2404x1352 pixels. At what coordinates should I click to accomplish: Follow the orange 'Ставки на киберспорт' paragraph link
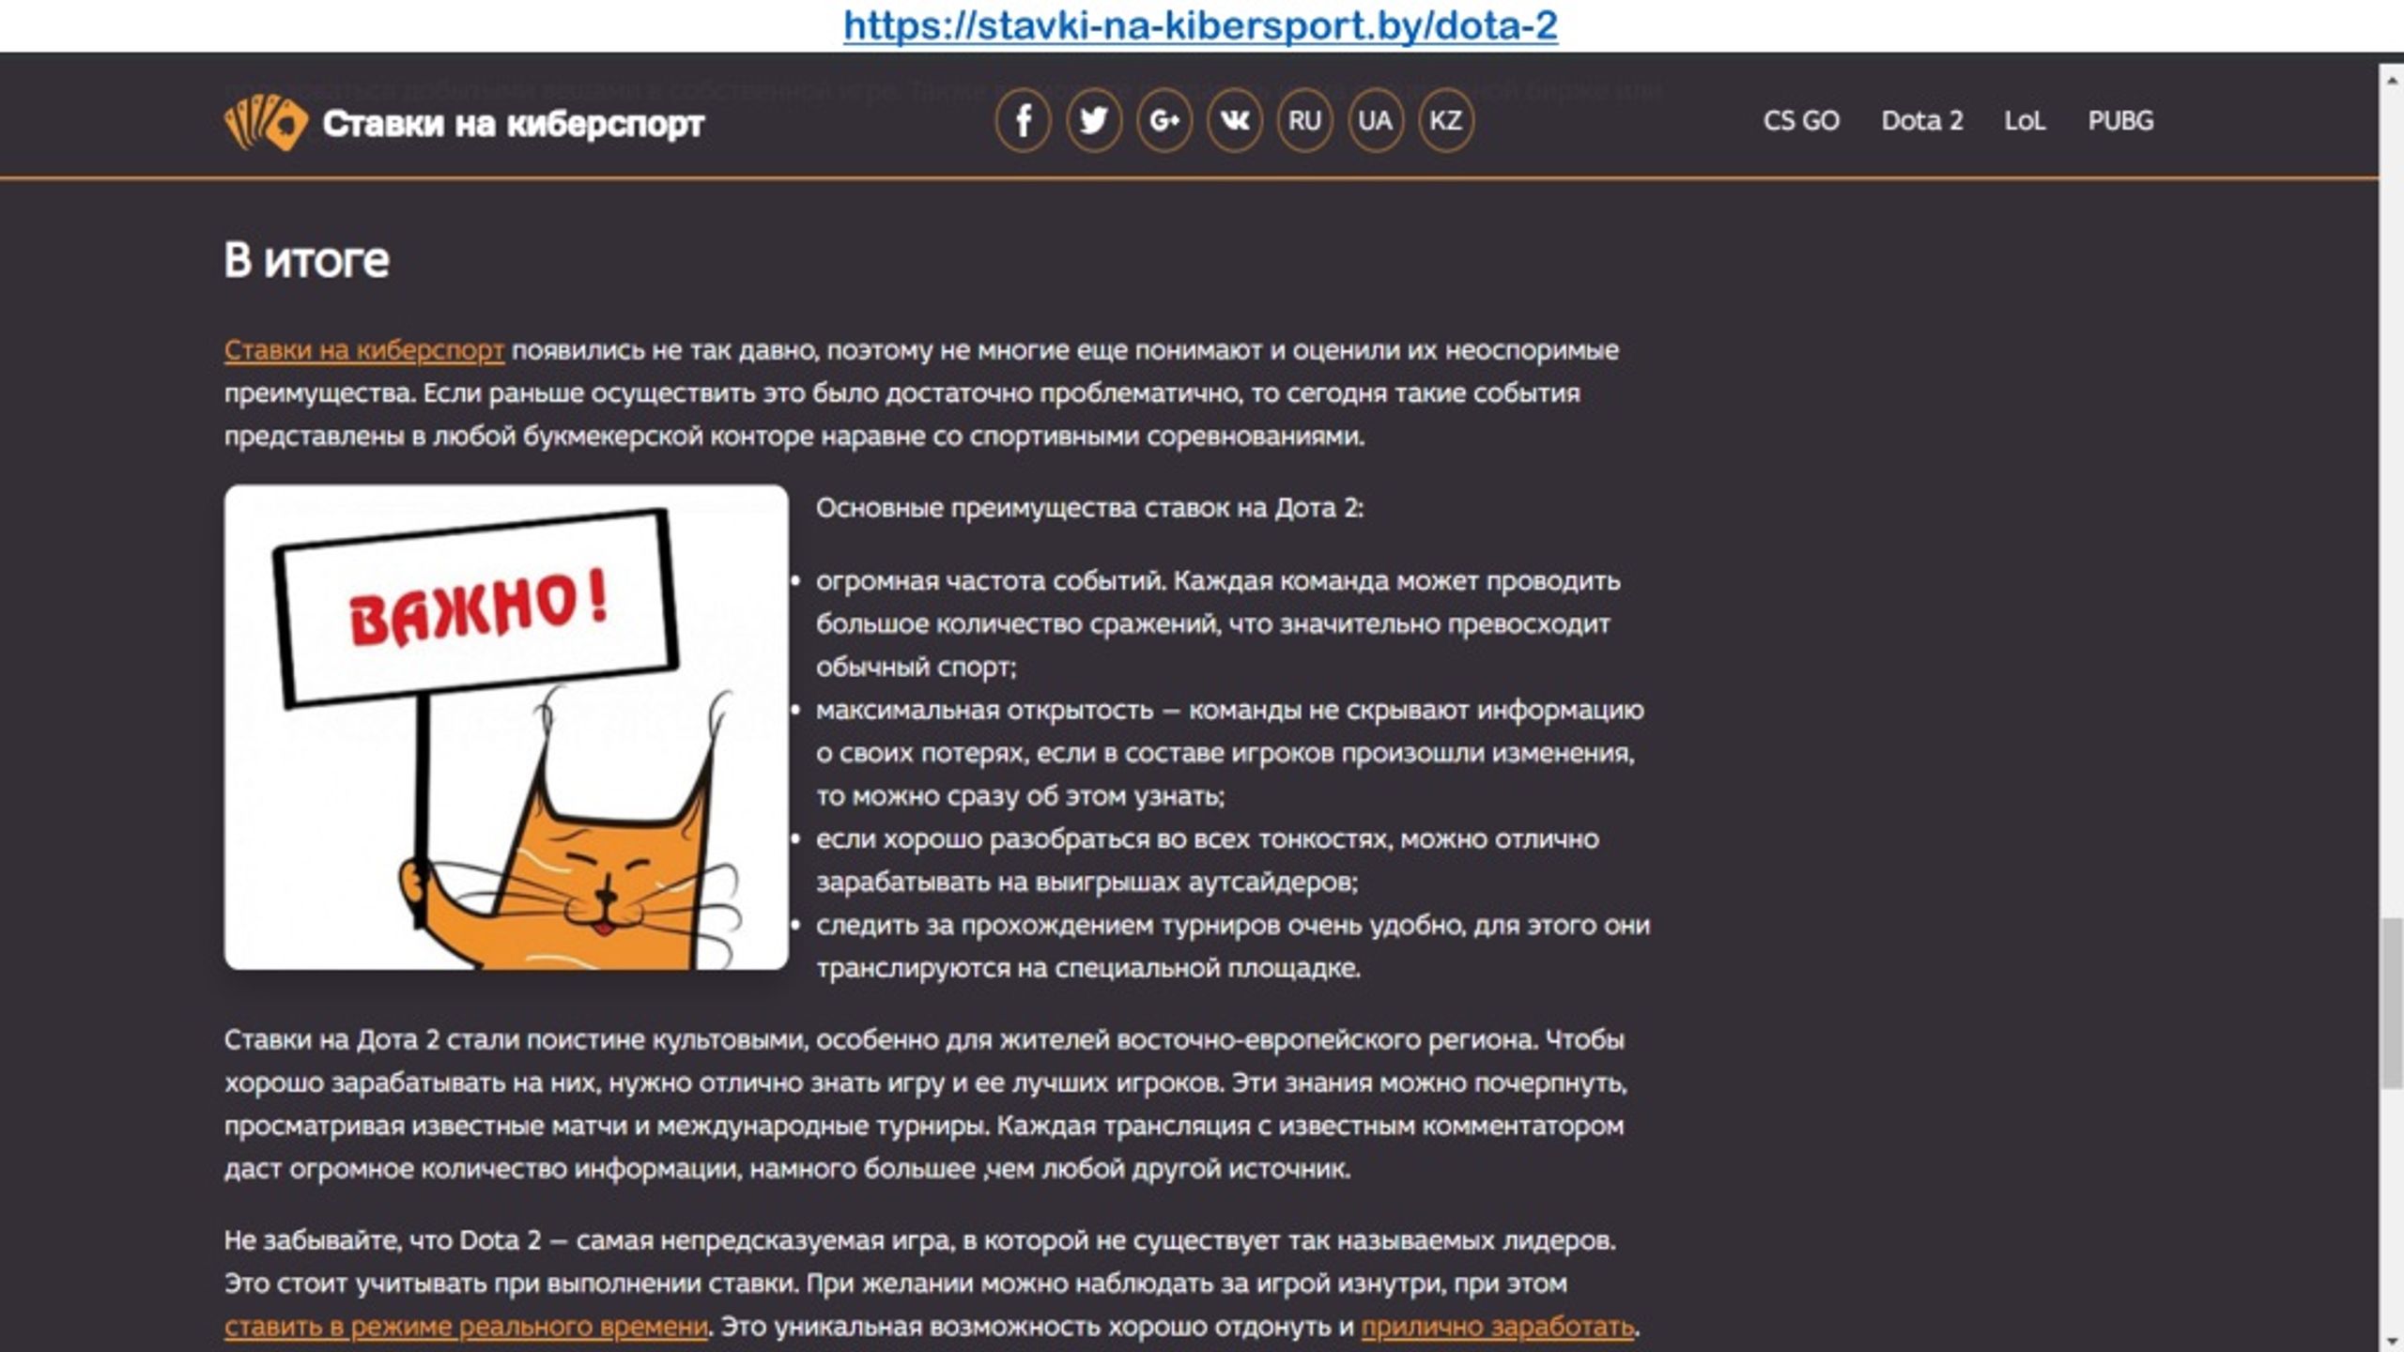[364, 350]
